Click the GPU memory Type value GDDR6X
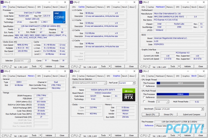The image size is (208, 138). 125,111
